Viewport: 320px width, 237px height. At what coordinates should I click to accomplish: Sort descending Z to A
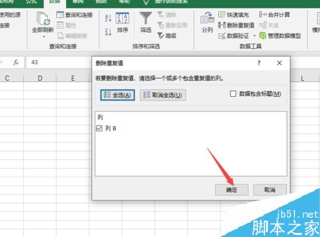(108, 32)
